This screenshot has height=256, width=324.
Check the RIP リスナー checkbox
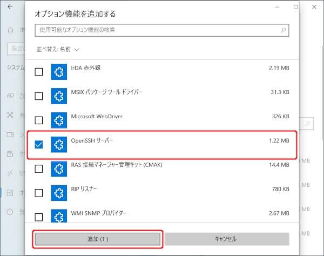click(x=39, y=193)
